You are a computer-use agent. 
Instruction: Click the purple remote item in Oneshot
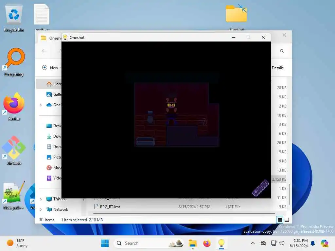click(x=260, y=188)
